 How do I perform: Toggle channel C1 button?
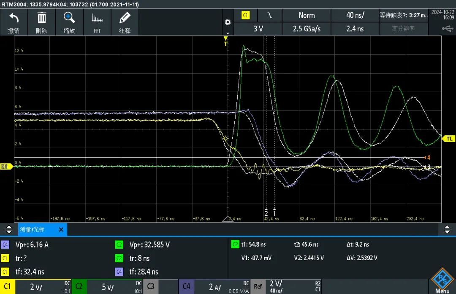click(8, 287)
